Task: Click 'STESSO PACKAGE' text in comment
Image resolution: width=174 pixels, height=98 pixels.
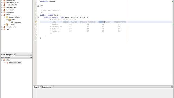Action: click(88, 22)
